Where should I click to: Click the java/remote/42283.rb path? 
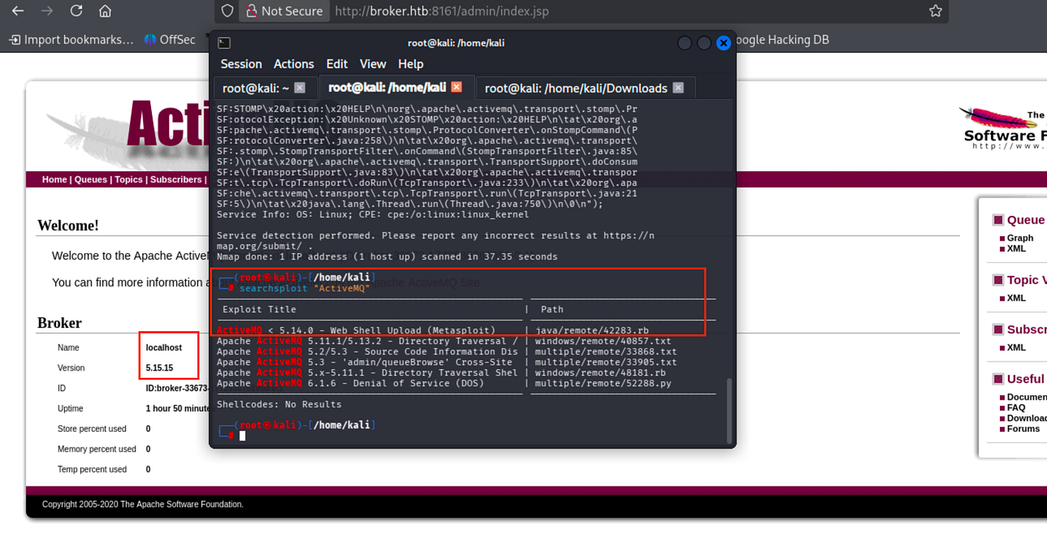(x=592, y=330)
